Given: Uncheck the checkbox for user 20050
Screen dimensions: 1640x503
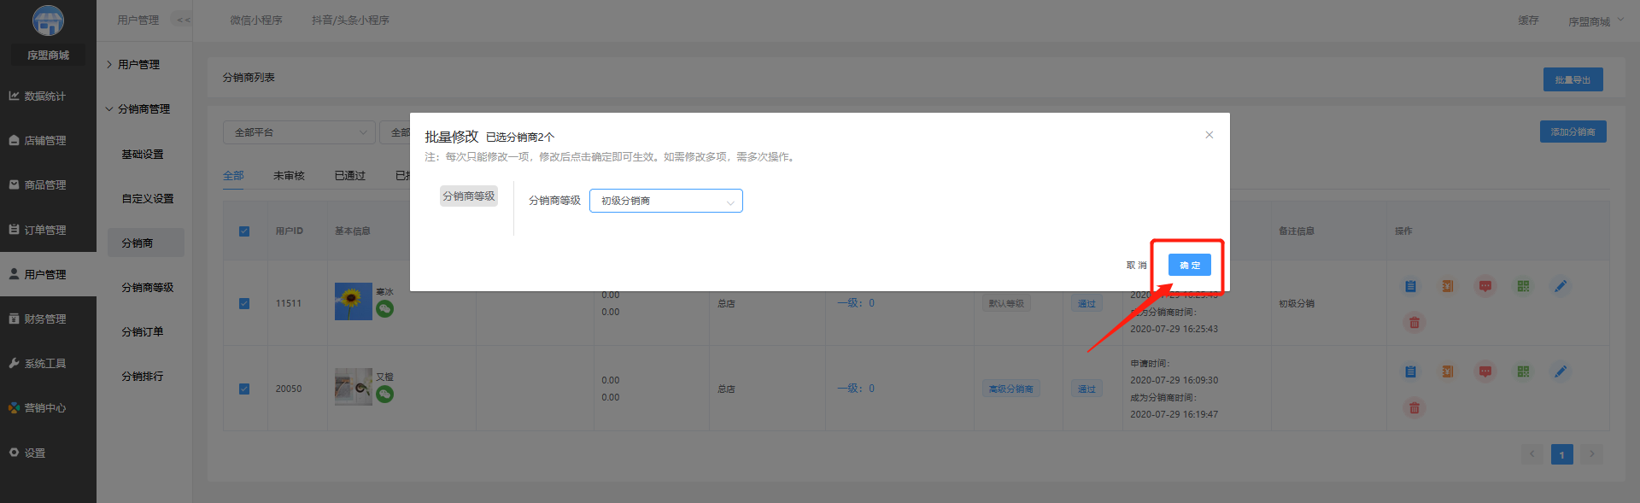Looking at the screenshot, I should 244,389.
